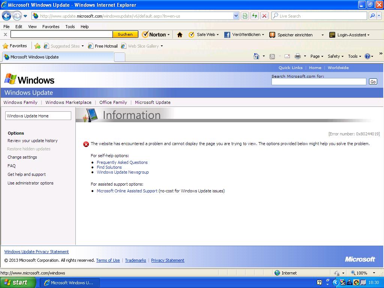This screenshot has height=288, width=384.
Task: Open the Favorites menu in menu bar
Action: pyautogui.click(x=51, y=27)
